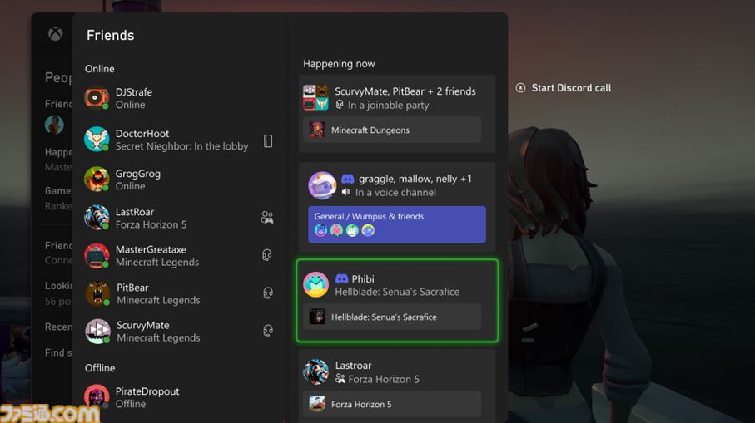Click the X button icon for Discord call
This screenshot has height=423, width=755.
[520, 87]
